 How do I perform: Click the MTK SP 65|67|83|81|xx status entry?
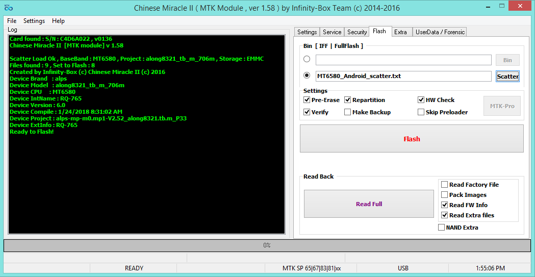312,268
